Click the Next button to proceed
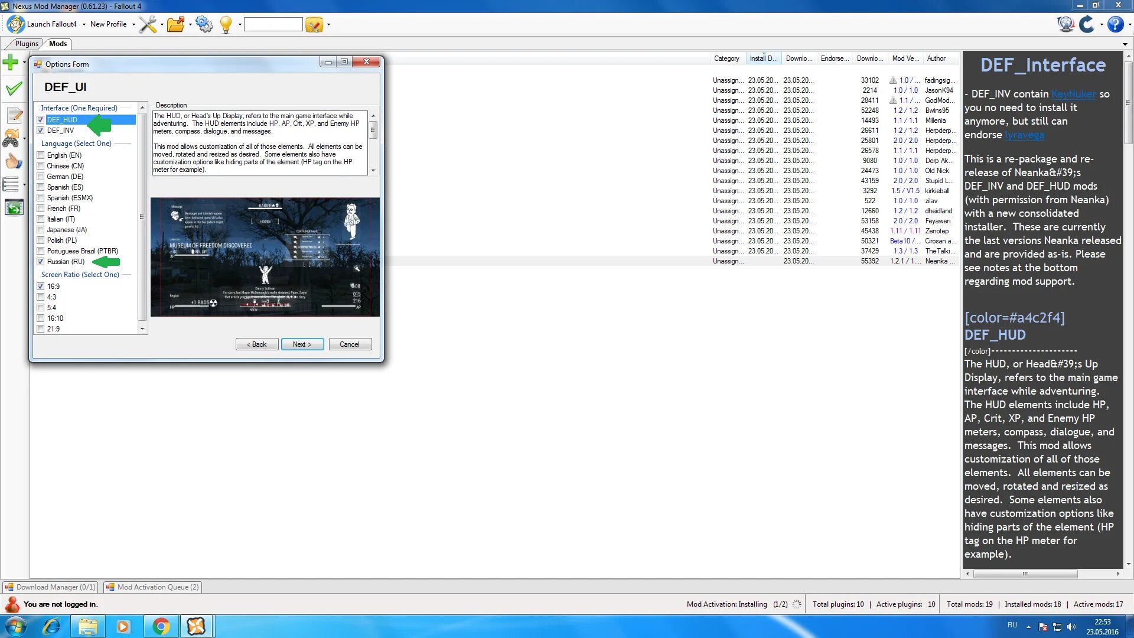The height and width of the screenshot is (638, 1134). pos(301,344)
